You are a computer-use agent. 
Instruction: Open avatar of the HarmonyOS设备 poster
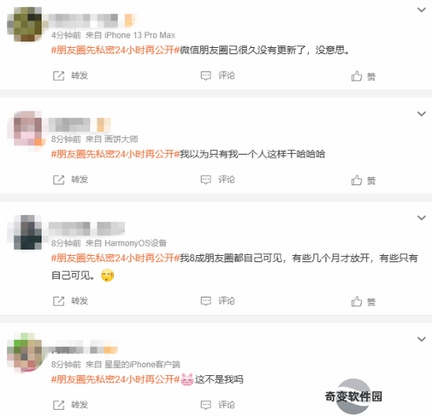[x=27, y=232]
